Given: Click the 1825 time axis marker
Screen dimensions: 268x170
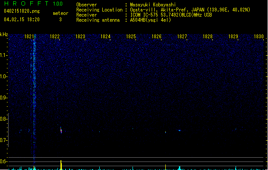Looking at the screenshot, I should (131, 37).
